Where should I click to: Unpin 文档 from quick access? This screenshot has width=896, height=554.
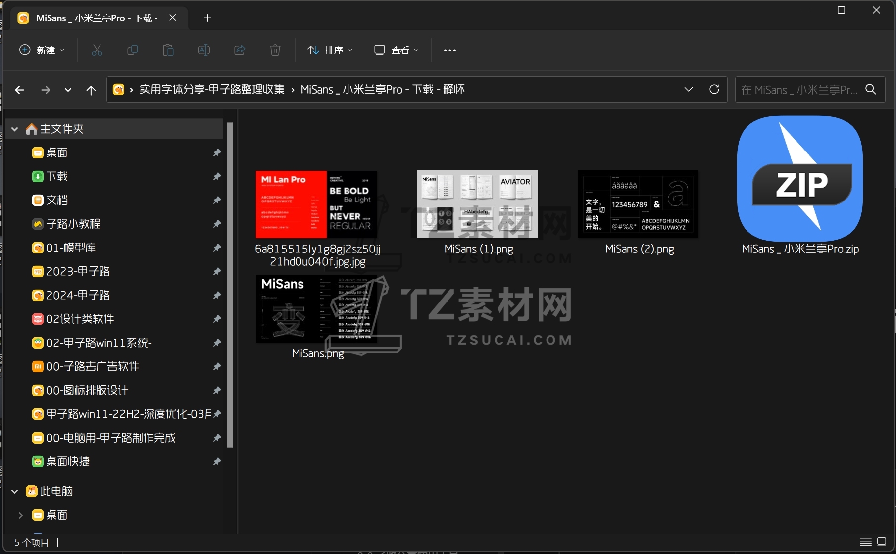point(217,200)
